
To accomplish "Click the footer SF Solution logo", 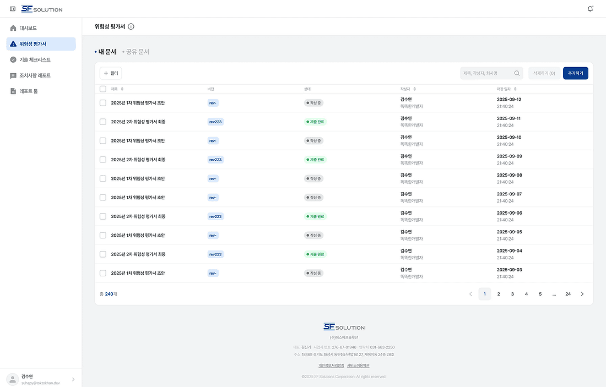I will point(344,327).
